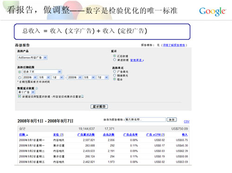Open the start year 2008年 dropdown
The width and height of the screenshot is (232, 173).
pos(30,77)
